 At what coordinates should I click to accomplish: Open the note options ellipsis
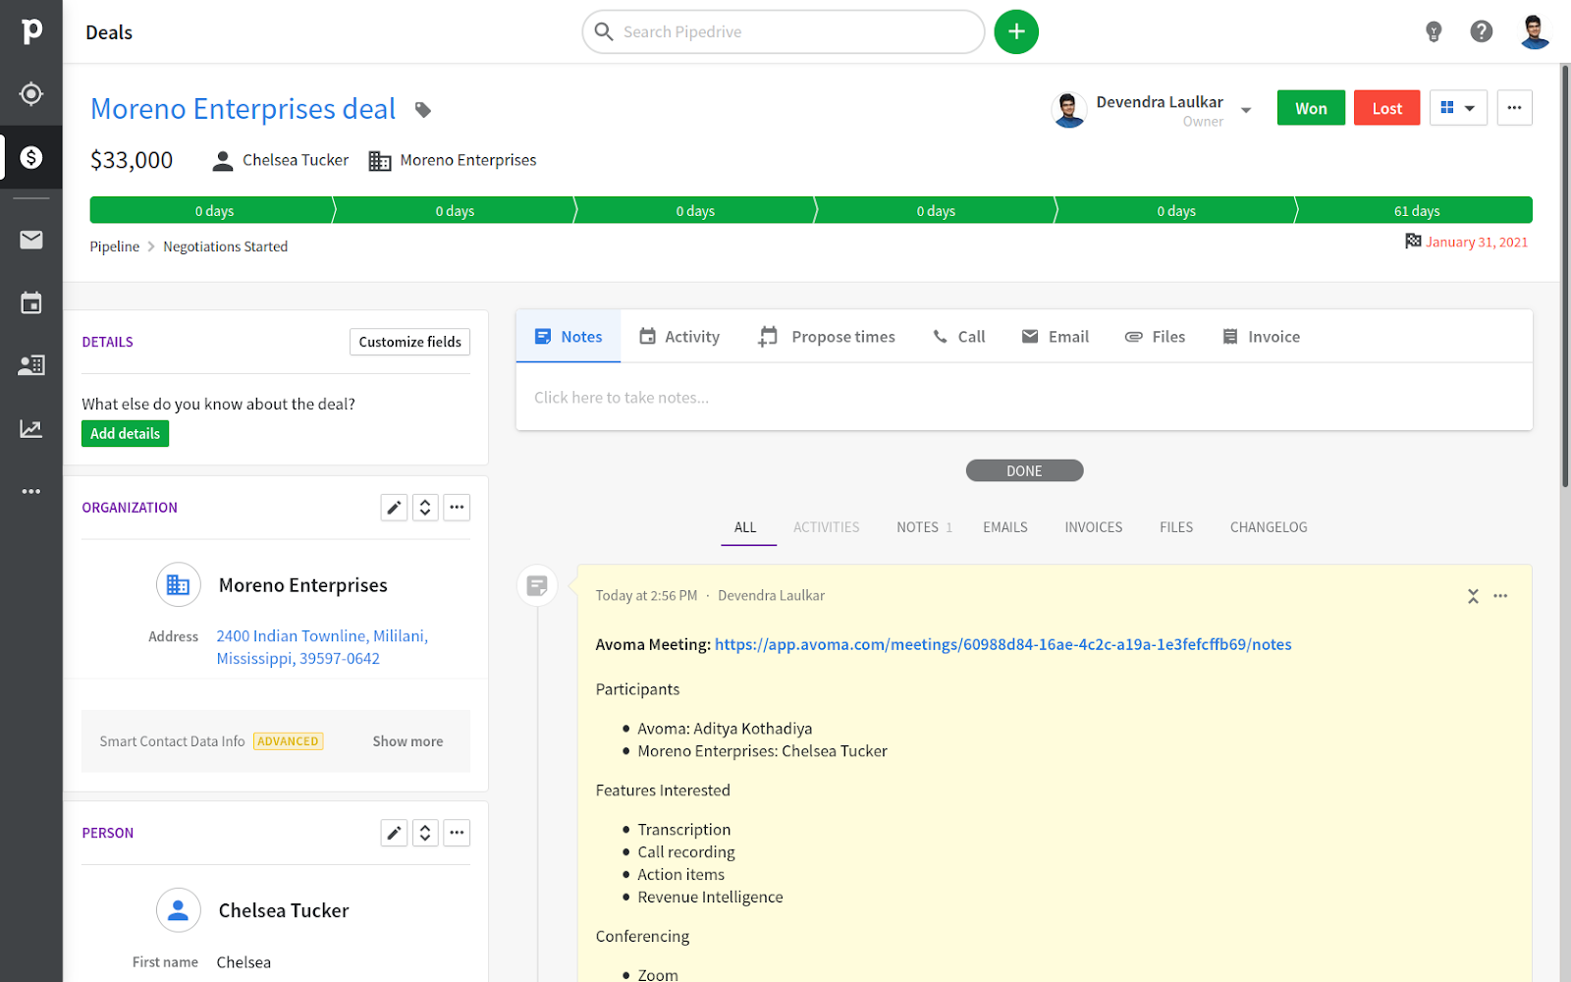[x=1500, y=596]
